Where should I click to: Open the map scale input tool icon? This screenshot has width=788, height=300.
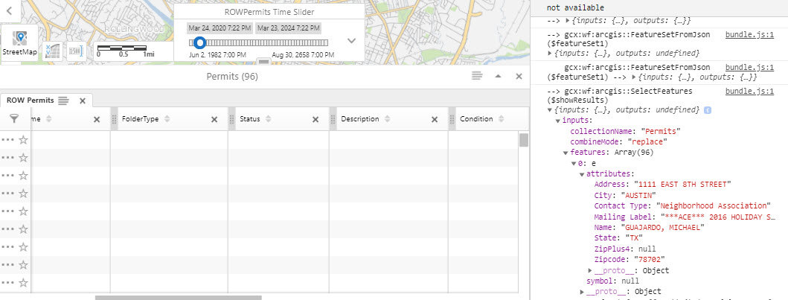[x=75, y=51]
